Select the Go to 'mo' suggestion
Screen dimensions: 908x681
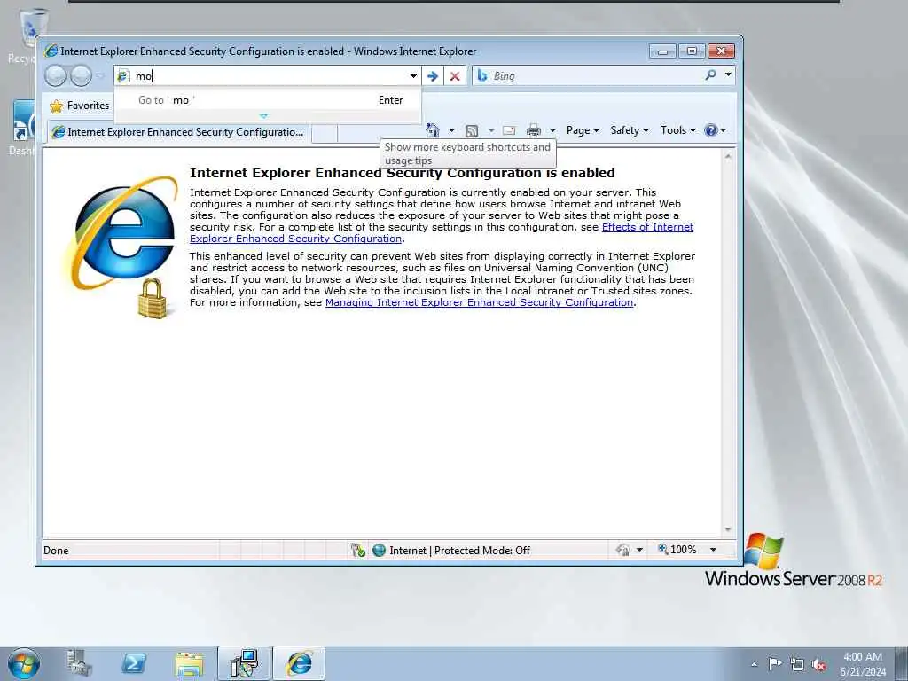click(x=268, y=100)
